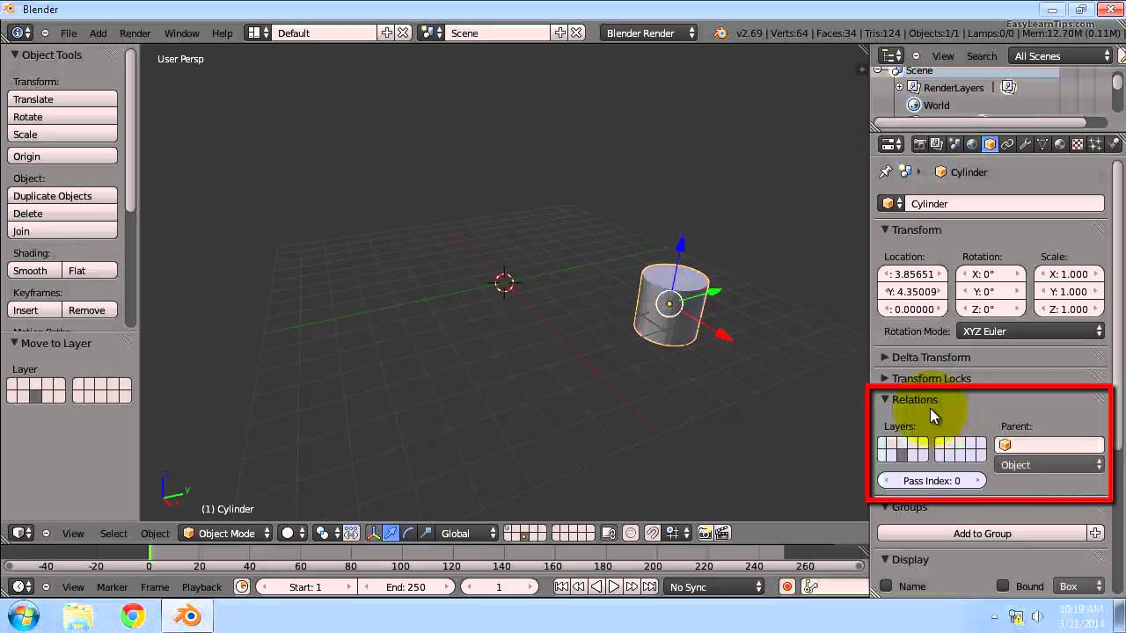The height and width of the screenshot is (633, 1126).
Task: Open the View menu in the timeline
Action: 74,586
